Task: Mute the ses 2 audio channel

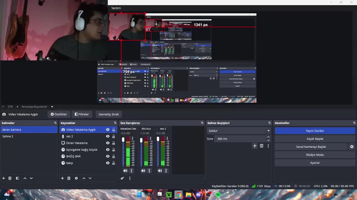Action: click(160, 171)
